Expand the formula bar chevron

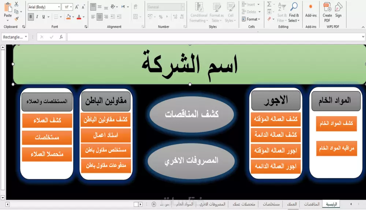point(363,37)
